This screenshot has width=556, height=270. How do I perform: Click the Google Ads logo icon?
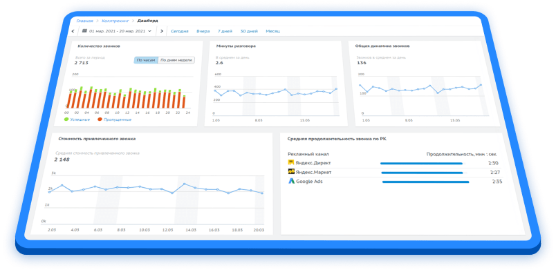291,181
